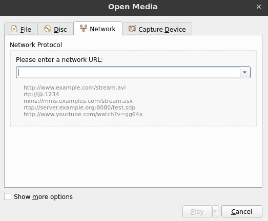The image size is (268, 221).
Task: Click the 'Show more options' label text
Action: [x=43, y=197]
